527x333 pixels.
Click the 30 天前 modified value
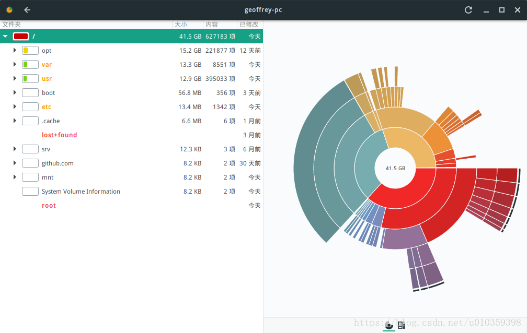click(250, 163)
